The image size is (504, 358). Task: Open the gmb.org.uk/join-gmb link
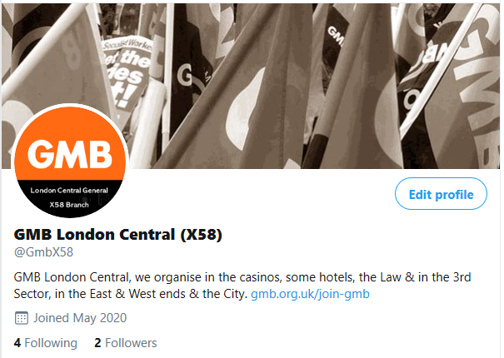[310, 294]
